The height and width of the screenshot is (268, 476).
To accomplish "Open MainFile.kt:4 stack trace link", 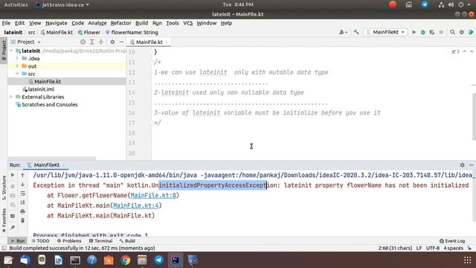I will coord(135,205).
